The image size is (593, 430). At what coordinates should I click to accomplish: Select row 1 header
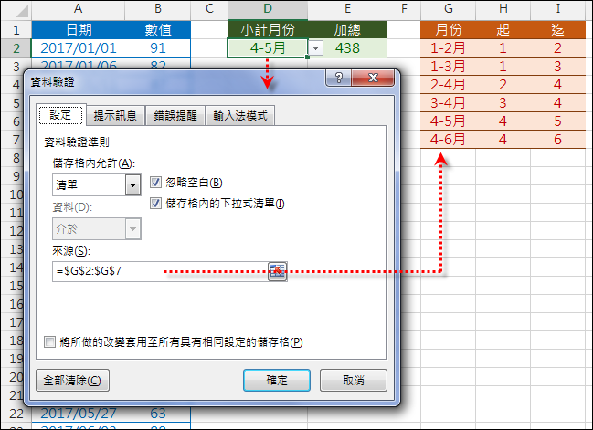pyautogui.click(x=16, y=30)
